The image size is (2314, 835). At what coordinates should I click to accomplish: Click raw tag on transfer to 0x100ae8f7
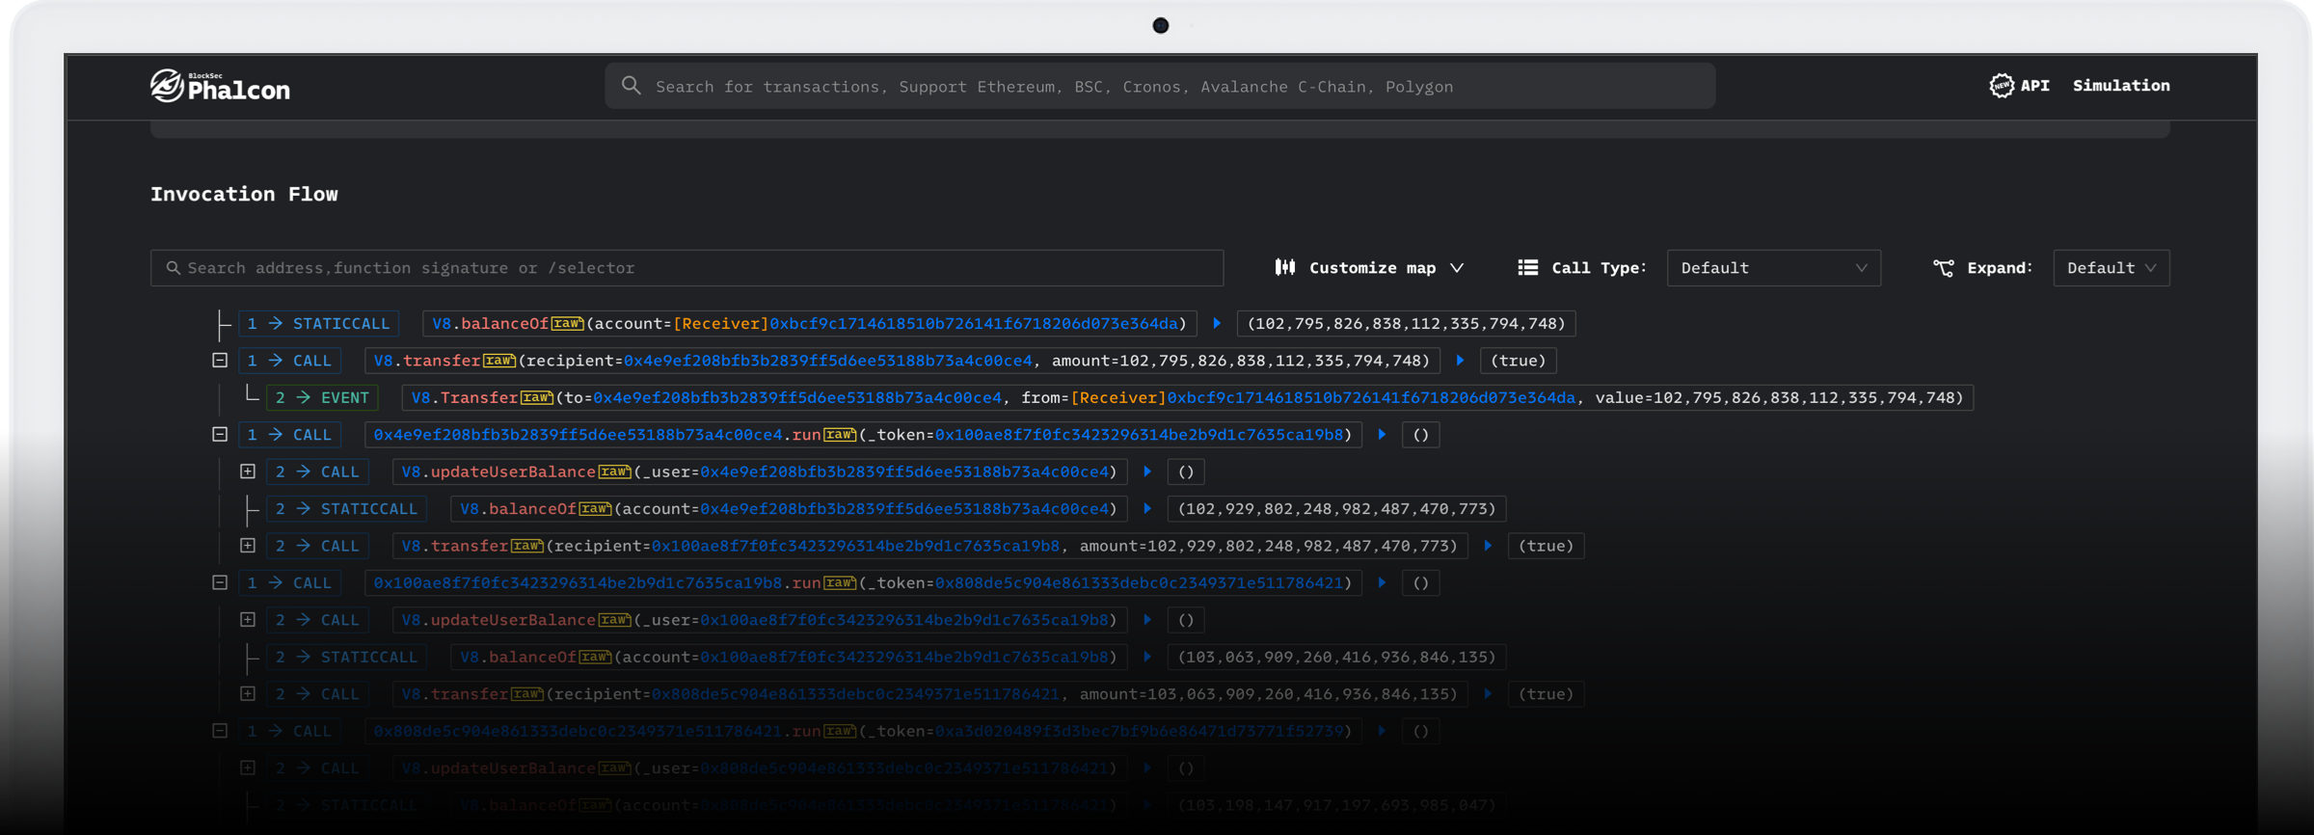point(528,546)
